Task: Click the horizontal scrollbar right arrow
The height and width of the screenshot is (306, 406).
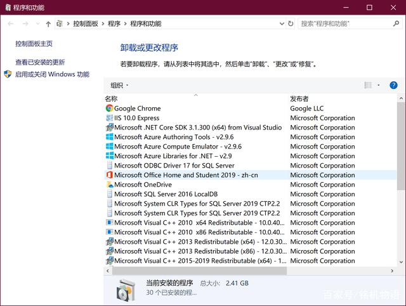Action: click(392, 270)
